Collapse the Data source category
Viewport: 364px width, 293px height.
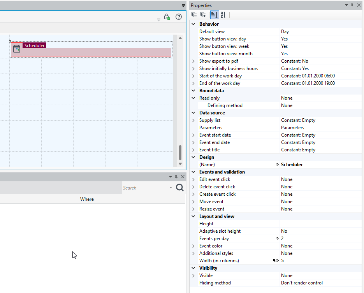click(193, 113)
